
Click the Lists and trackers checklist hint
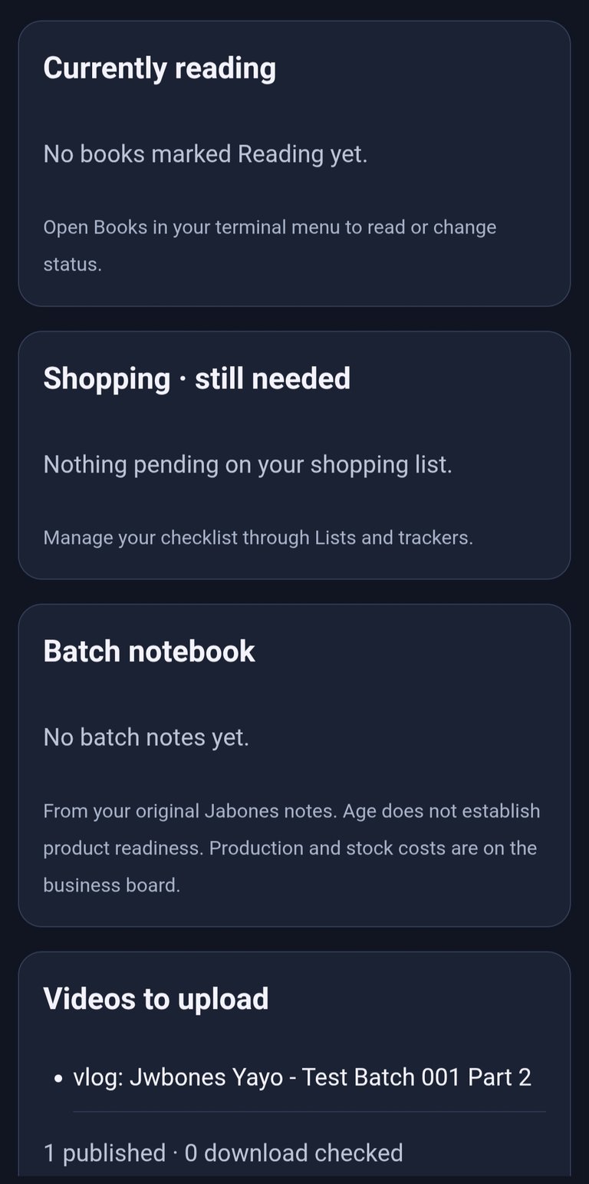pyautogui.click(x=258, y=538)
